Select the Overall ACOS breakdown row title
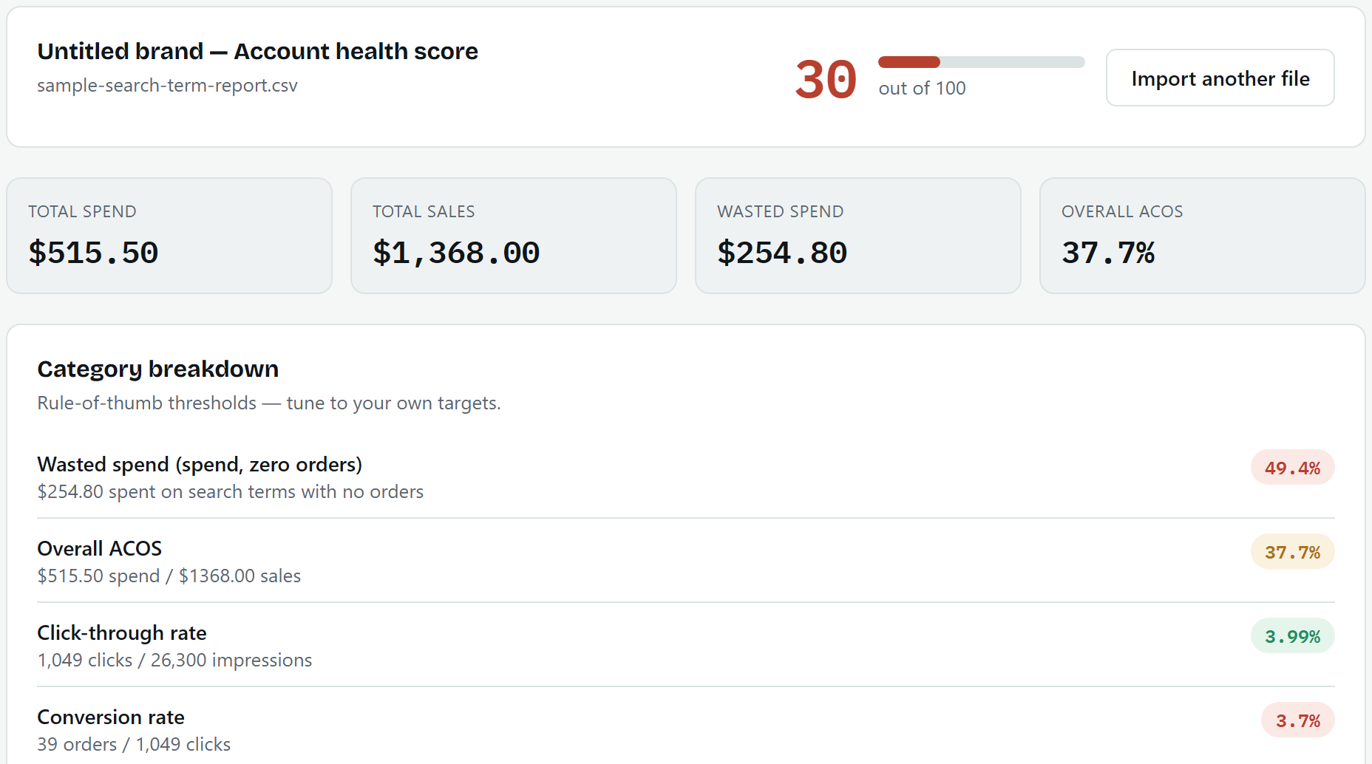This screenshot has width=1372, height=764. (100, 548)
